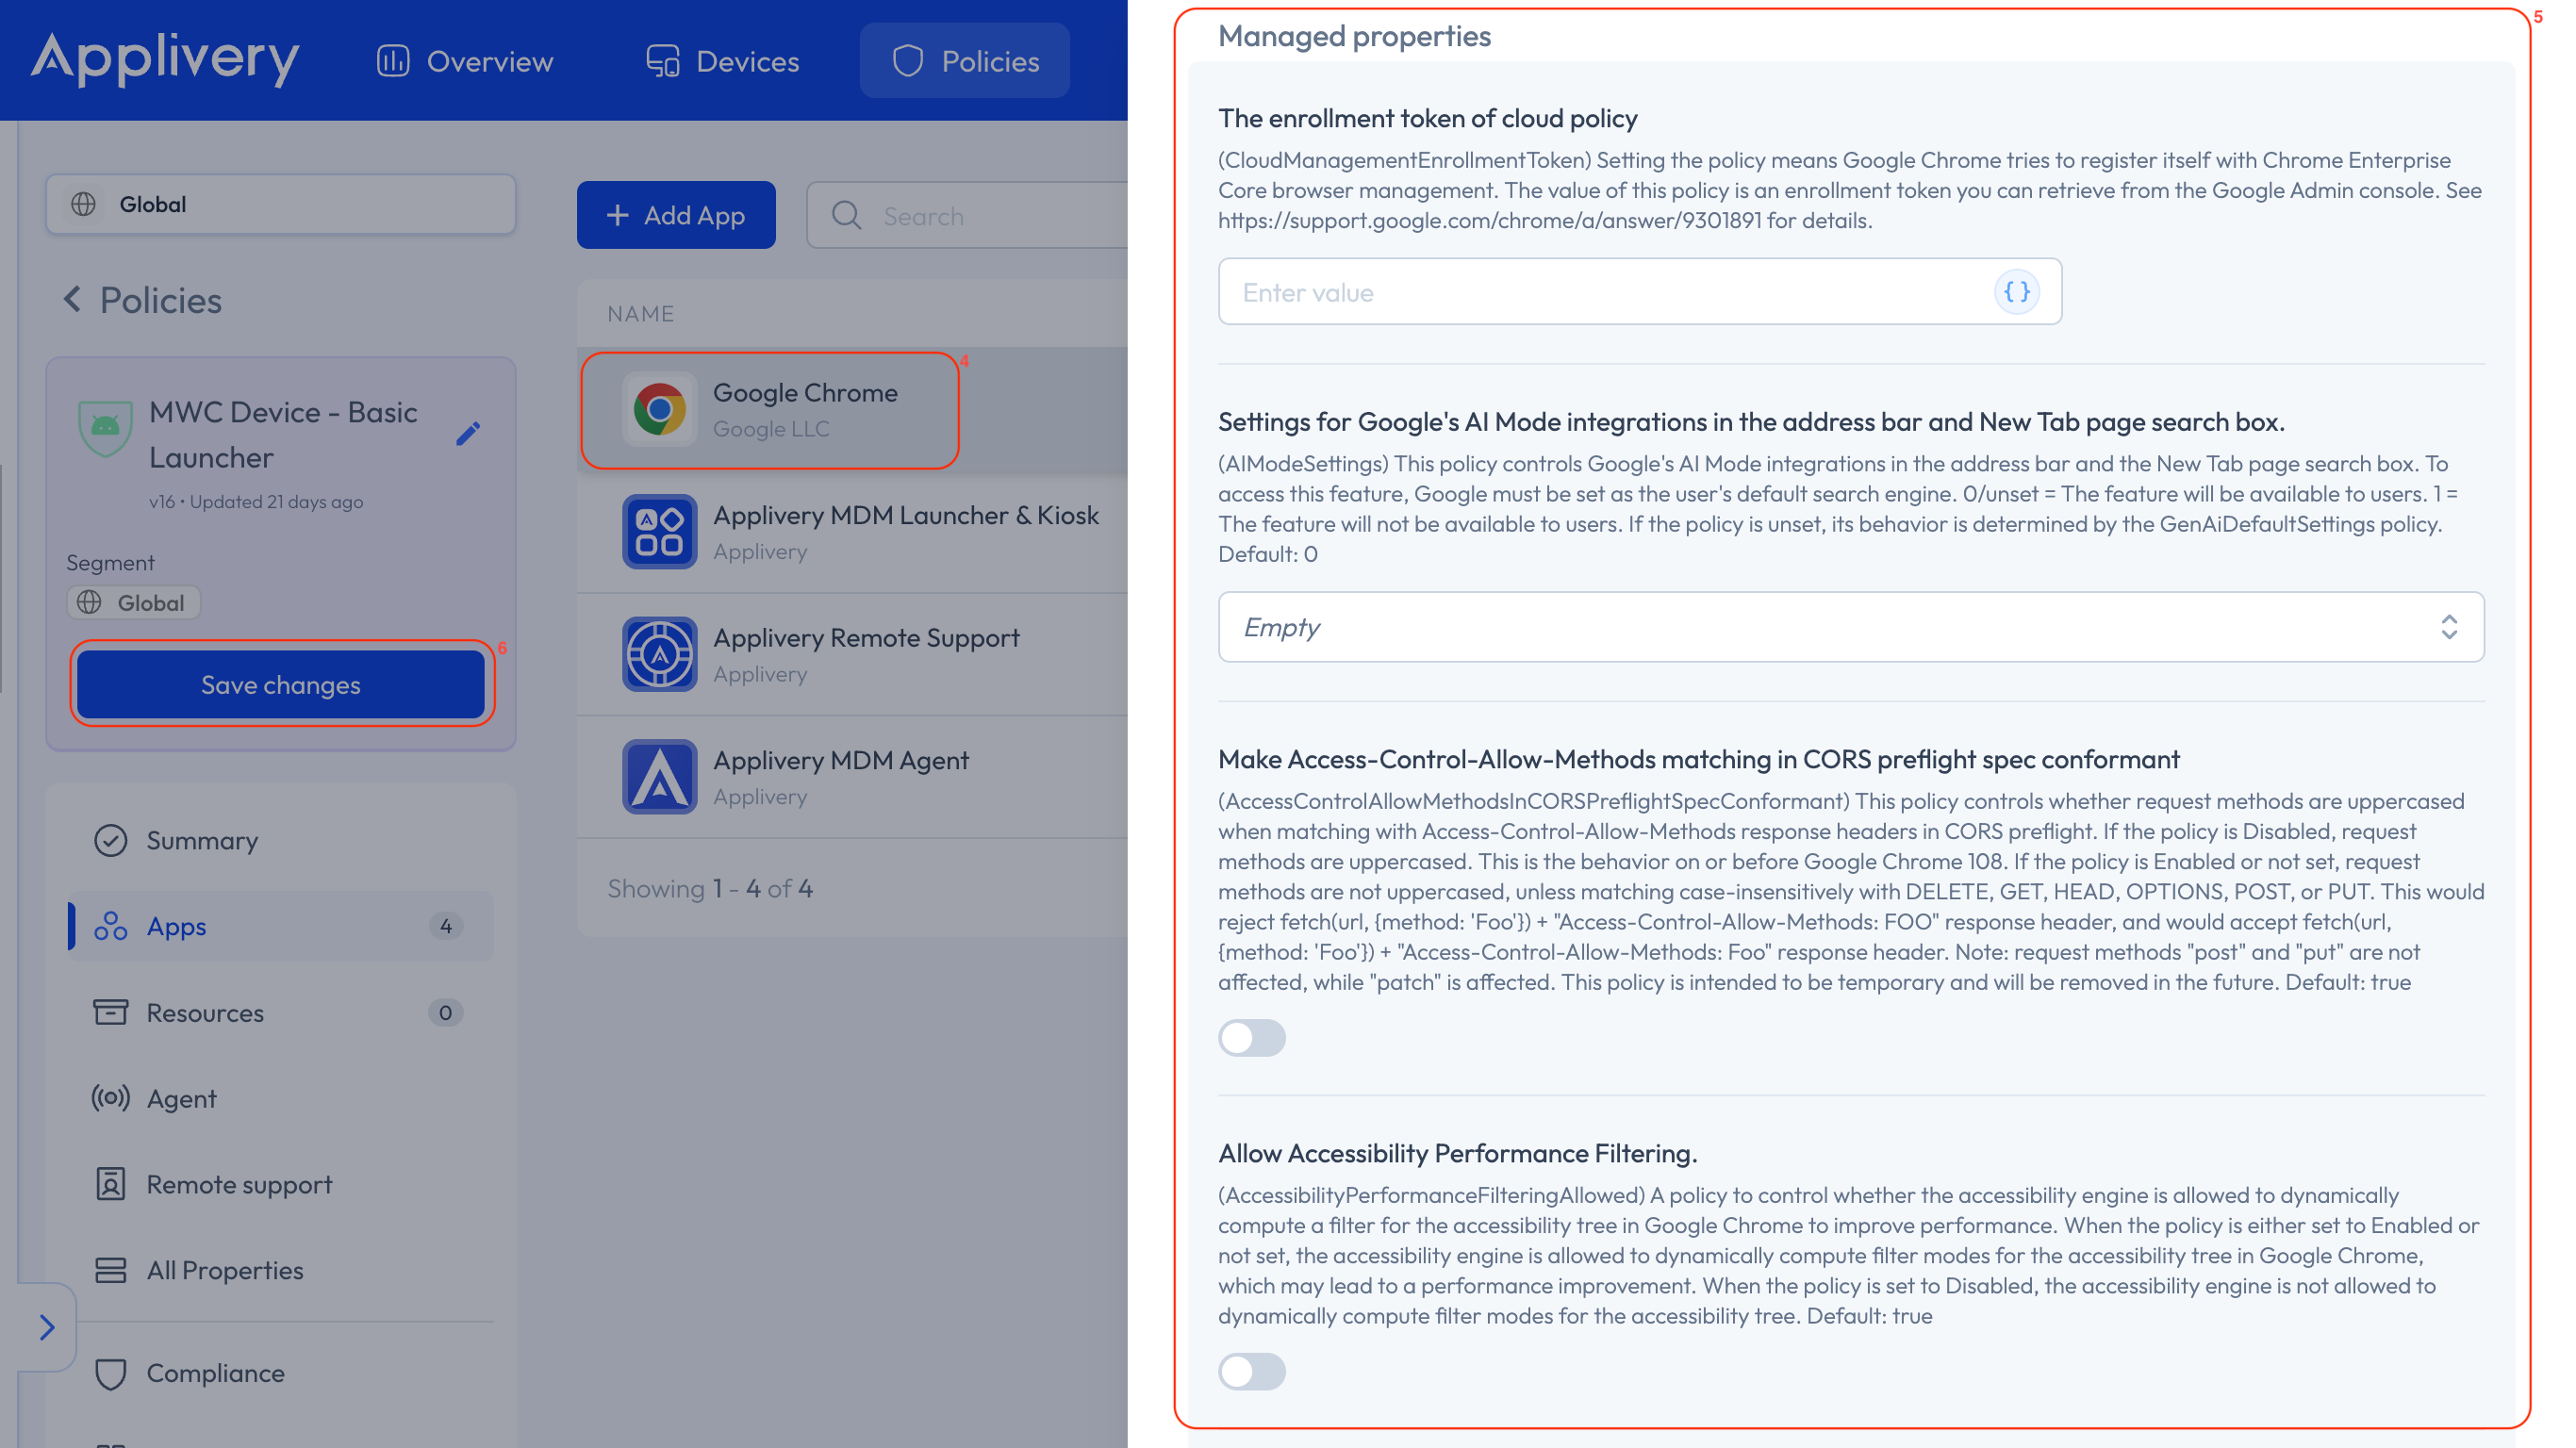Select the Applivery MDM Agent icon
The width and height of the screenshot is (2576, 1448).
[x=659, y=777]
